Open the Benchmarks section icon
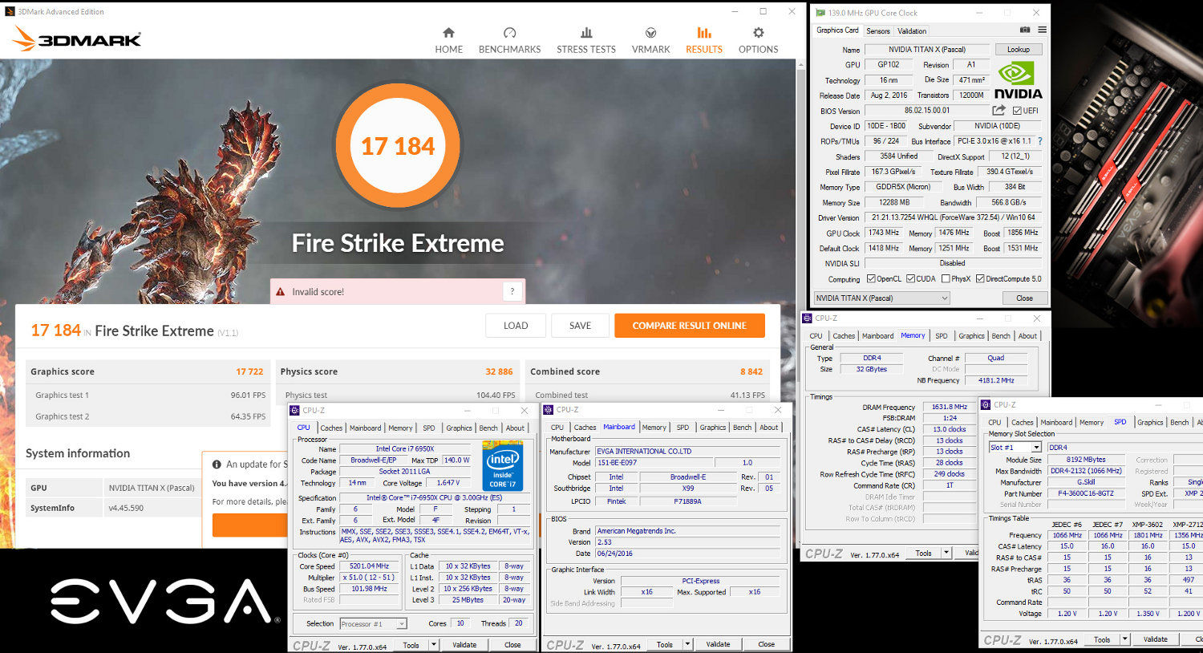 tap(509, 33)
